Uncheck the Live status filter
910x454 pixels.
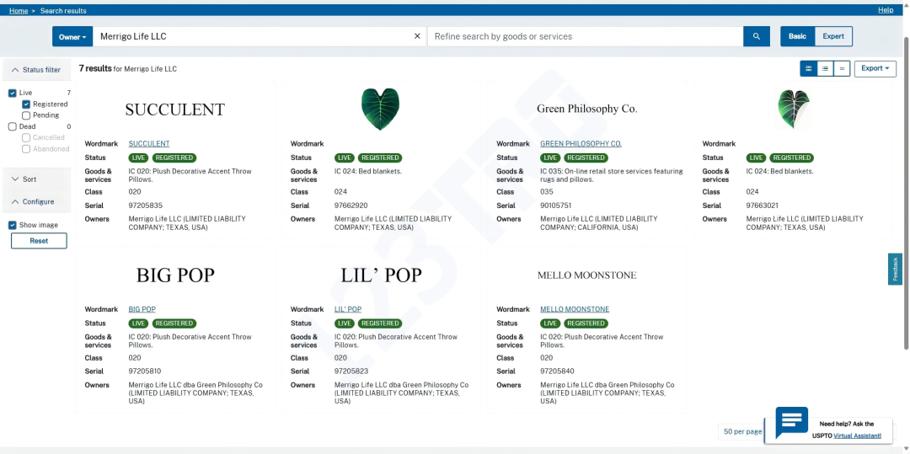click(x=13, y=93)
